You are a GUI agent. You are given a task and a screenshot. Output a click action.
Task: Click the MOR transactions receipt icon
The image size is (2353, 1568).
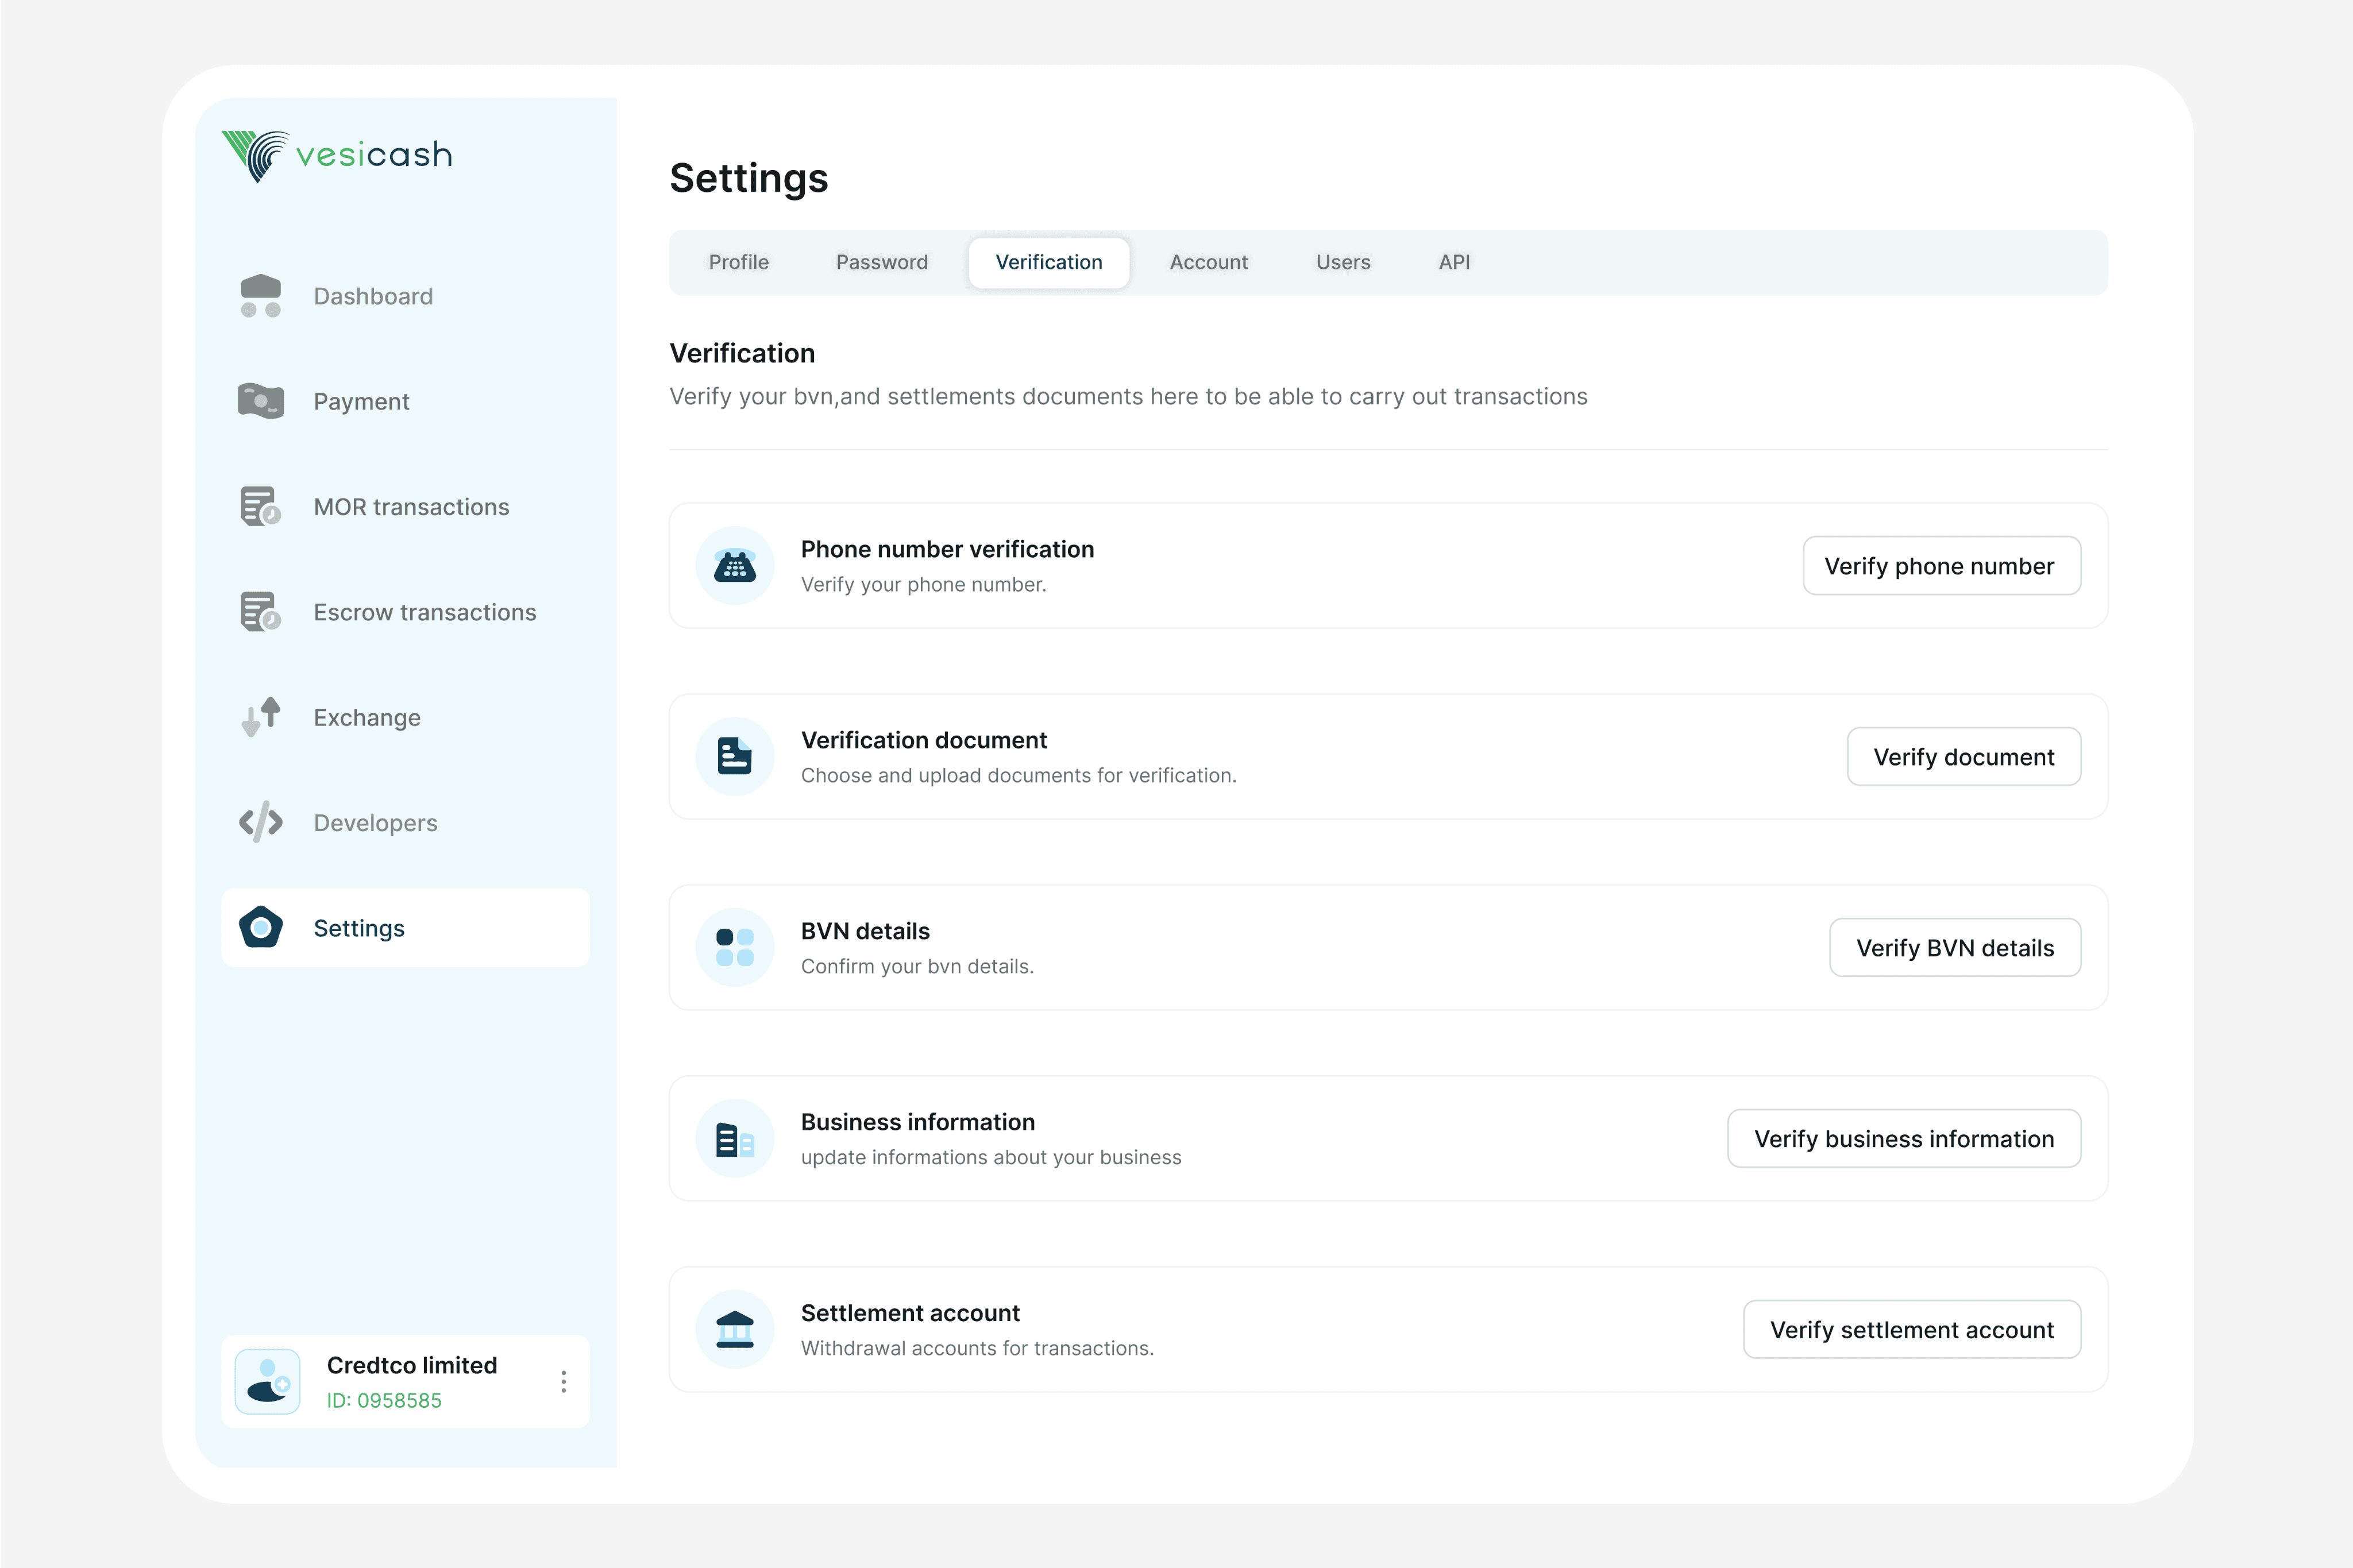point(260,506)
